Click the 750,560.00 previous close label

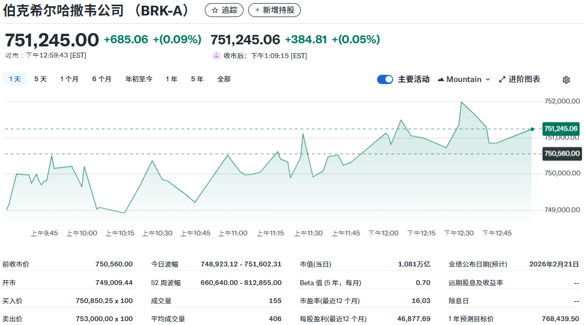click(x=562, y=154)
